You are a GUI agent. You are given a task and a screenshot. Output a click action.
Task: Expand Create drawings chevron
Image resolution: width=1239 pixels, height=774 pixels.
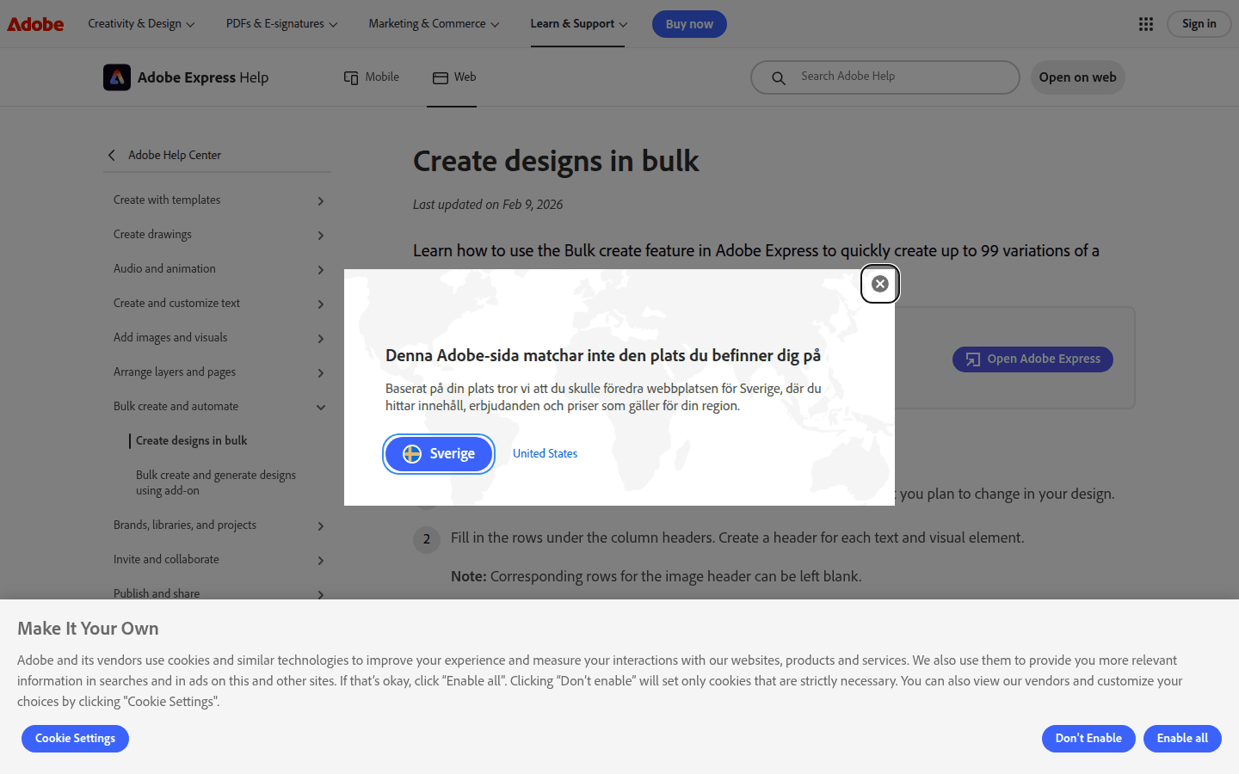[x=321, y=236]
